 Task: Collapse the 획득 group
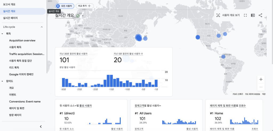[x=2, y=33]
